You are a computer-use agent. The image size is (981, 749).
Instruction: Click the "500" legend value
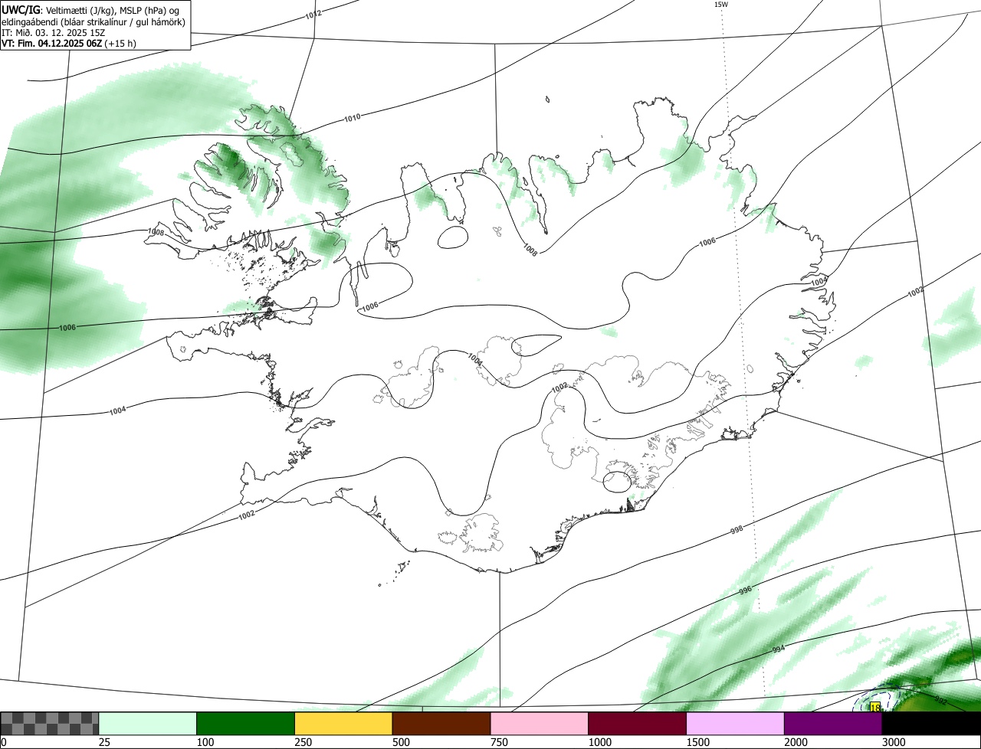pos(401,742)
